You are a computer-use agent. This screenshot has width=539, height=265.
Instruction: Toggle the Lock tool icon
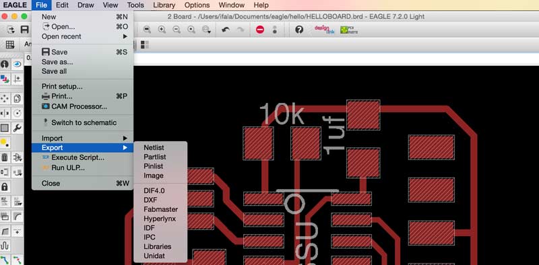5,187
